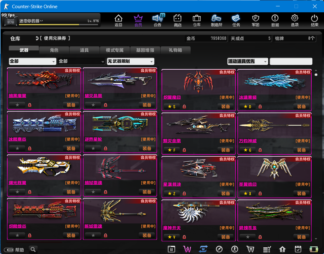The image size is (324, 254).
Task: Click the 结束 power icon
Action: (315, 20)
